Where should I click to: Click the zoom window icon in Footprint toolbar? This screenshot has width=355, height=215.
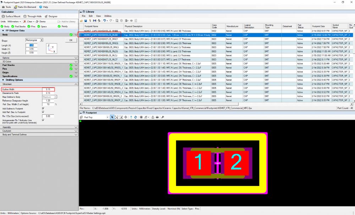tap(116, 117)
